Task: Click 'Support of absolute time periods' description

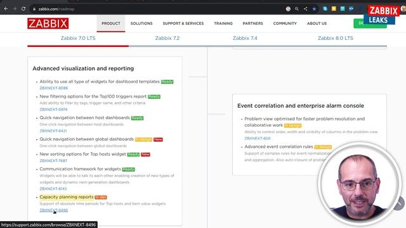Action: point(103,204)
